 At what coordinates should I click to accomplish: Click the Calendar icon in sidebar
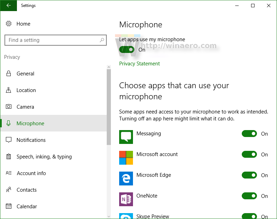pos(9,206)
